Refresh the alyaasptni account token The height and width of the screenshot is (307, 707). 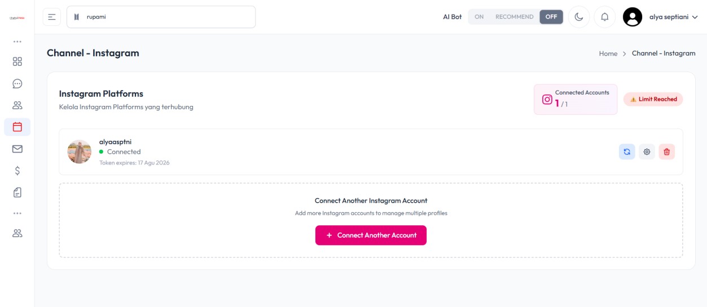627,152
